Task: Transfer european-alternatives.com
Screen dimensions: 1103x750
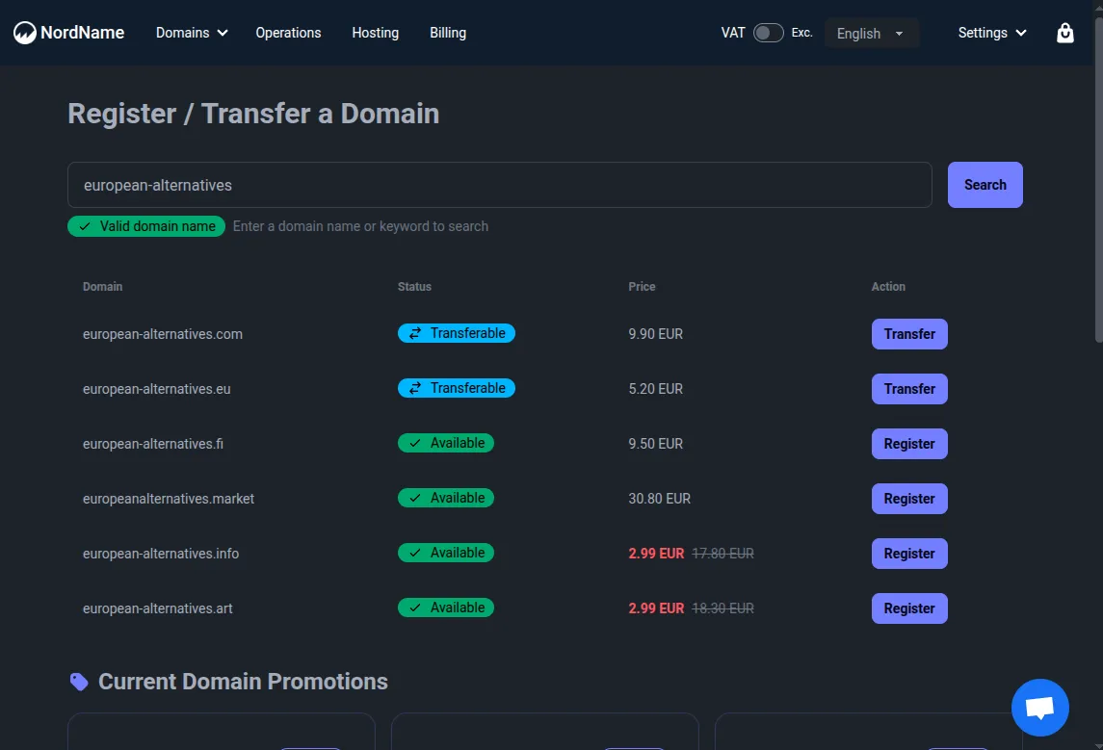Action: pyautogui.click(x=908, y=333)
